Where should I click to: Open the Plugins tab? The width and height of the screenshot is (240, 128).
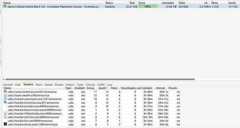coord(59,85)
